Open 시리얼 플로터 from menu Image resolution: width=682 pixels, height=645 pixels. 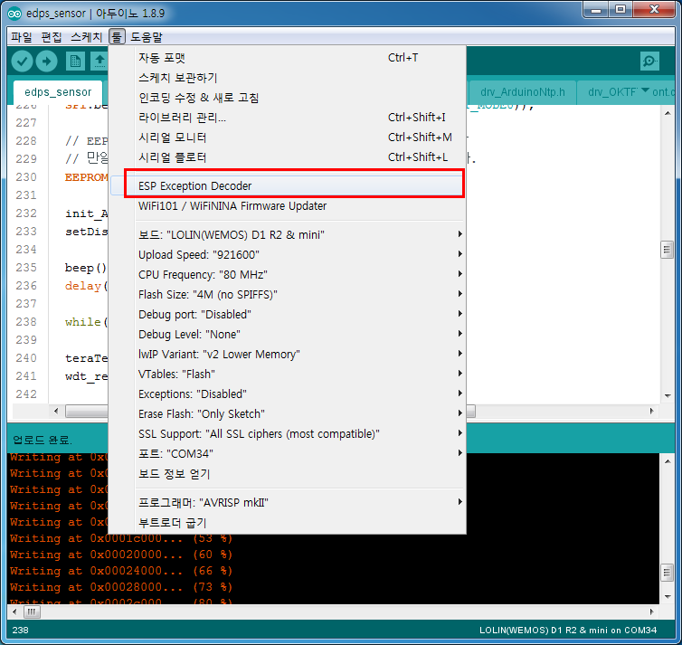coord(288,157)
